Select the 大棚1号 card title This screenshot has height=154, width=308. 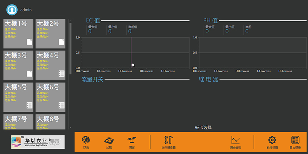(16, 24)
